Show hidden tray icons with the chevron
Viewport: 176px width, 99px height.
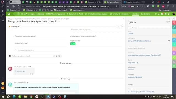[x=145, y=97]
